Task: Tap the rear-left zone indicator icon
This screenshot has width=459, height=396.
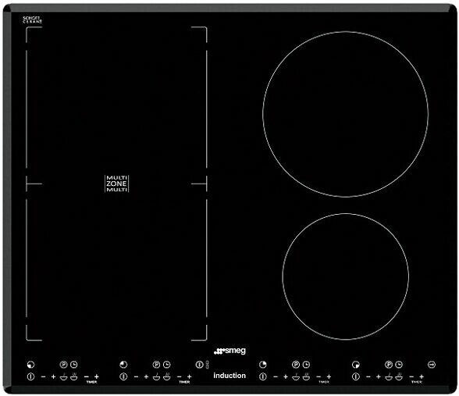Action: pyautogui.click(x=123, y=365)
